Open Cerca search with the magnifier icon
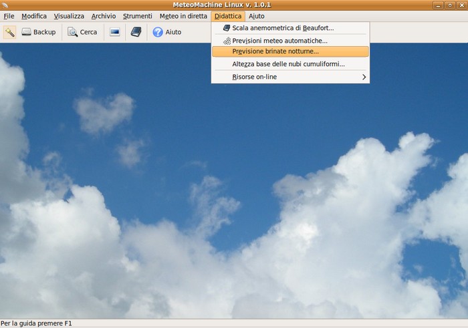Image resolution: width=468 pixels, height=328 pixels. (x=72, y=32)
